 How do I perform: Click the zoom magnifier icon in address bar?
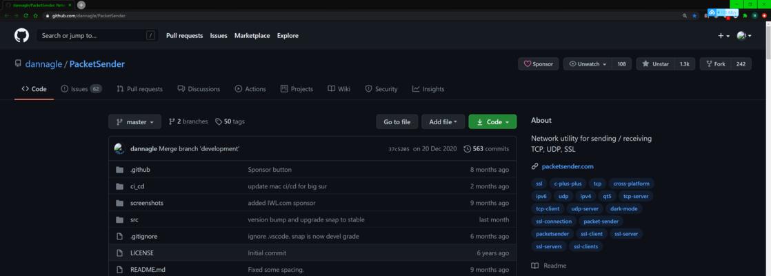pos(685,16)
